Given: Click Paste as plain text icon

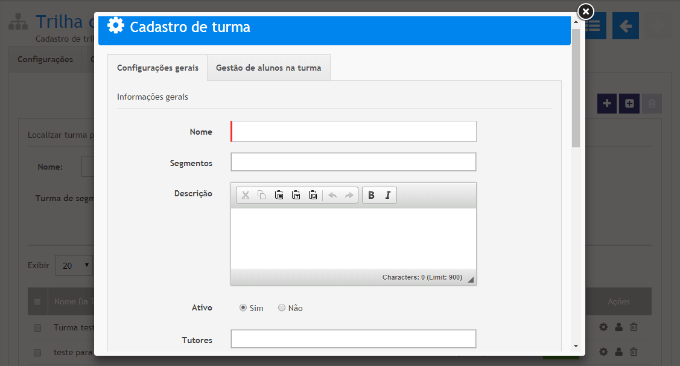Looking at the screenshot, I should pos(296,195).
